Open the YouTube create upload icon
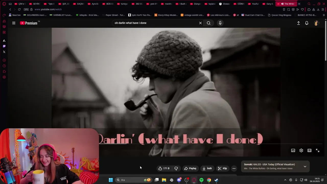The height and width of the screenshot is (184, 327). (x=298, y=23)
